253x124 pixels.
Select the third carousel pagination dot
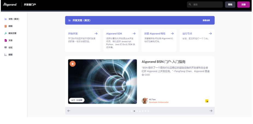tap(137, 111)
